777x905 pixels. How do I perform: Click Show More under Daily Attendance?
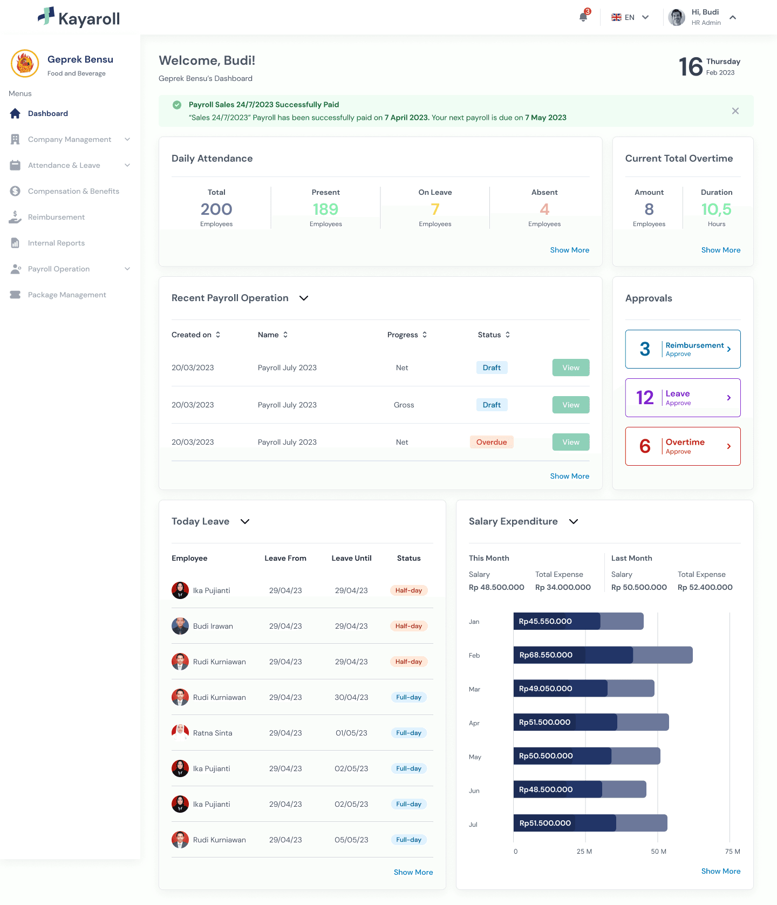[570, 250]
